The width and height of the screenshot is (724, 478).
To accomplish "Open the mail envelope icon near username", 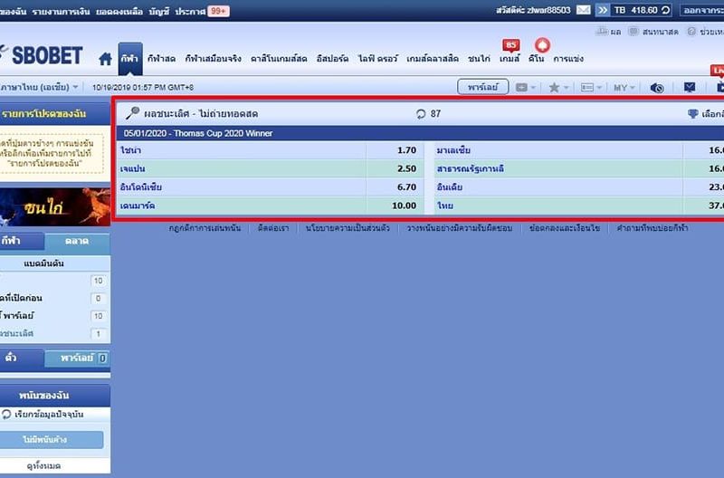I will 583,10.
